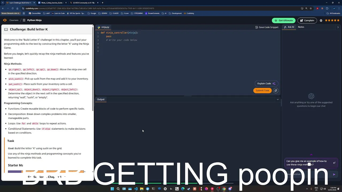Open the Chrome three-dot menu

[x=339, y=8]
